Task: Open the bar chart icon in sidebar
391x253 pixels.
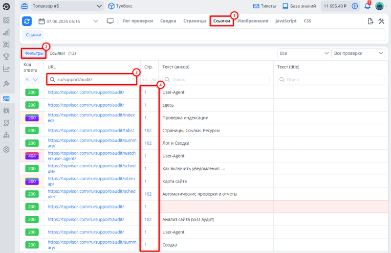Action: pyautogui.click(x=6, y=33)
